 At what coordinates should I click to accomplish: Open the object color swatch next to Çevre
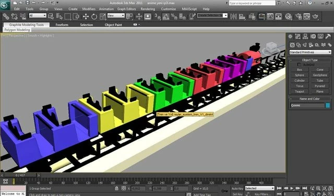(x=328, y=106)
